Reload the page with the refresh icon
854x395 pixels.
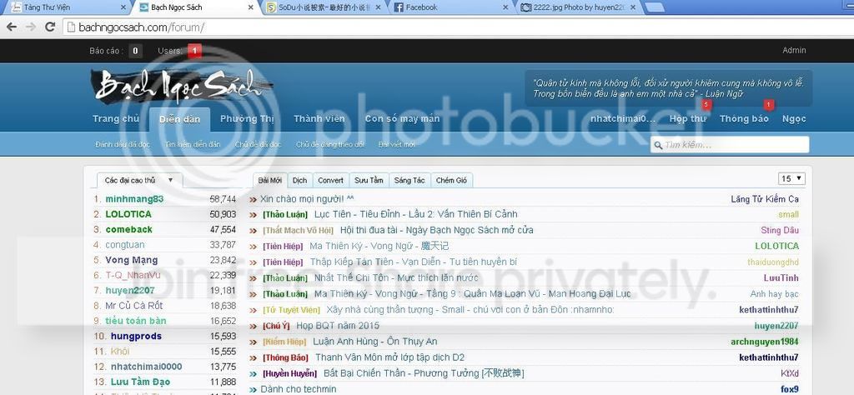point(50,27)
